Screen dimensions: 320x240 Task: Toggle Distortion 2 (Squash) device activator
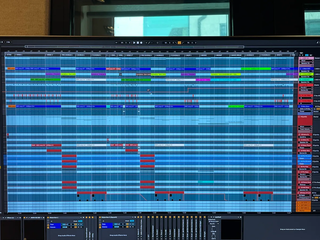point(100,218)
